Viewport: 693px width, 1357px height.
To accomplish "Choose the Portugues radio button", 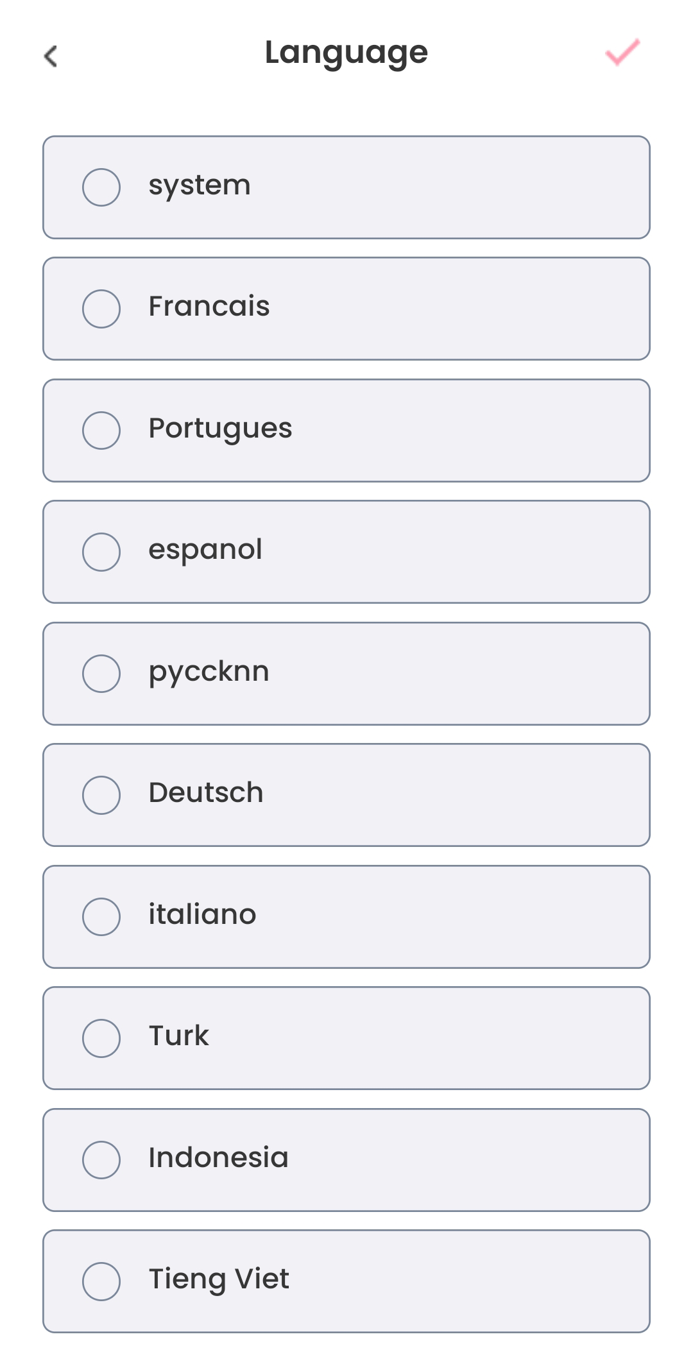I will pyautogui.click(x=101, y=431).
